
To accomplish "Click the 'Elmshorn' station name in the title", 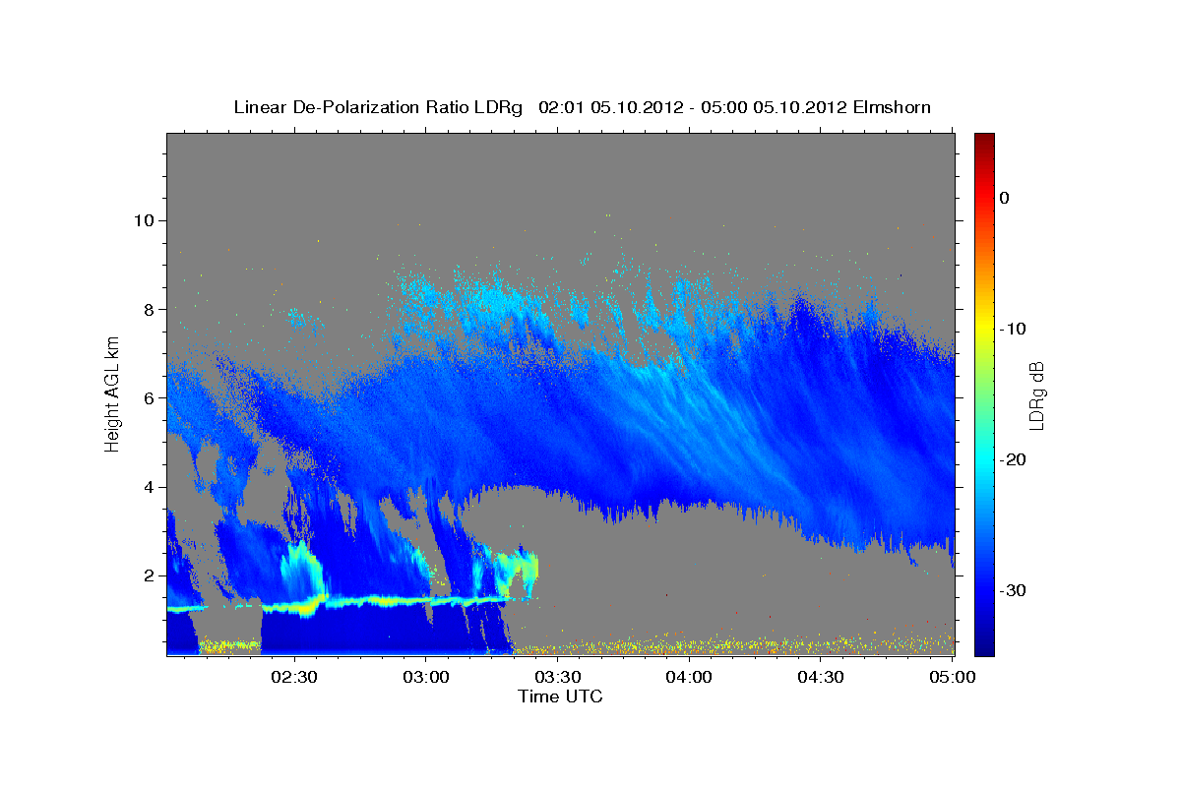I will (x=893, y=107).
